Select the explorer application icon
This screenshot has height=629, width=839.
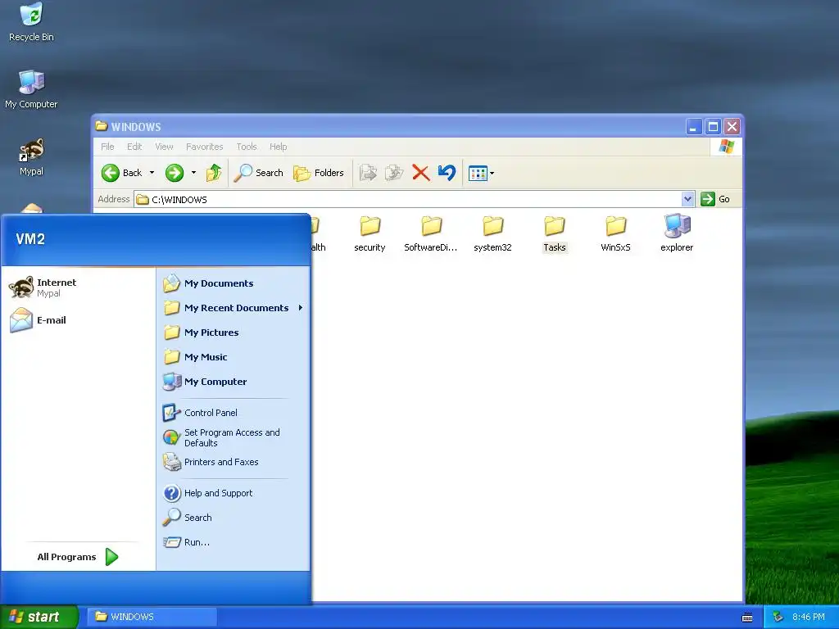coord(677,233)
